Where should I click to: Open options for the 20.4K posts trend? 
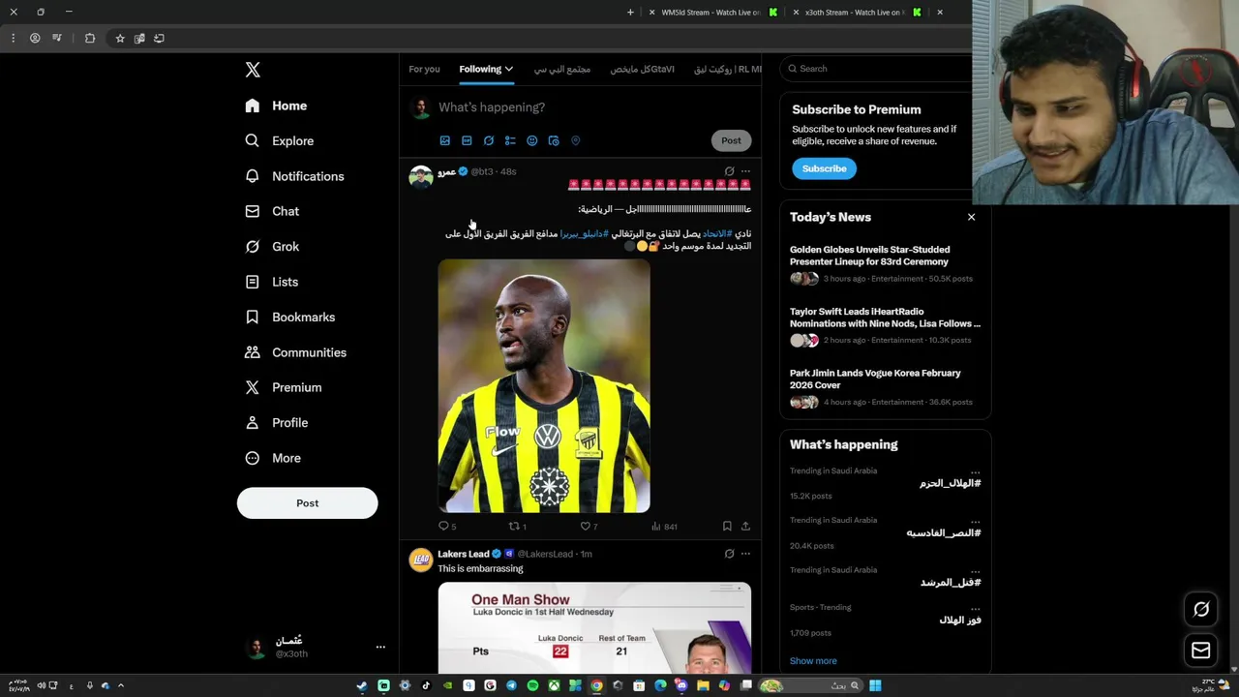click(975, 521)
